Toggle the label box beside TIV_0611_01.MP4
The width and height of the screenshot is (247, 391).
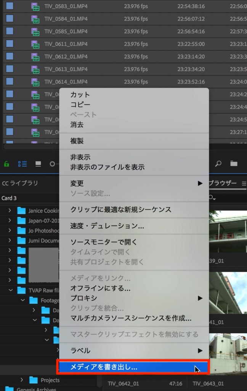pyautogui.click(x=10, y=44)
